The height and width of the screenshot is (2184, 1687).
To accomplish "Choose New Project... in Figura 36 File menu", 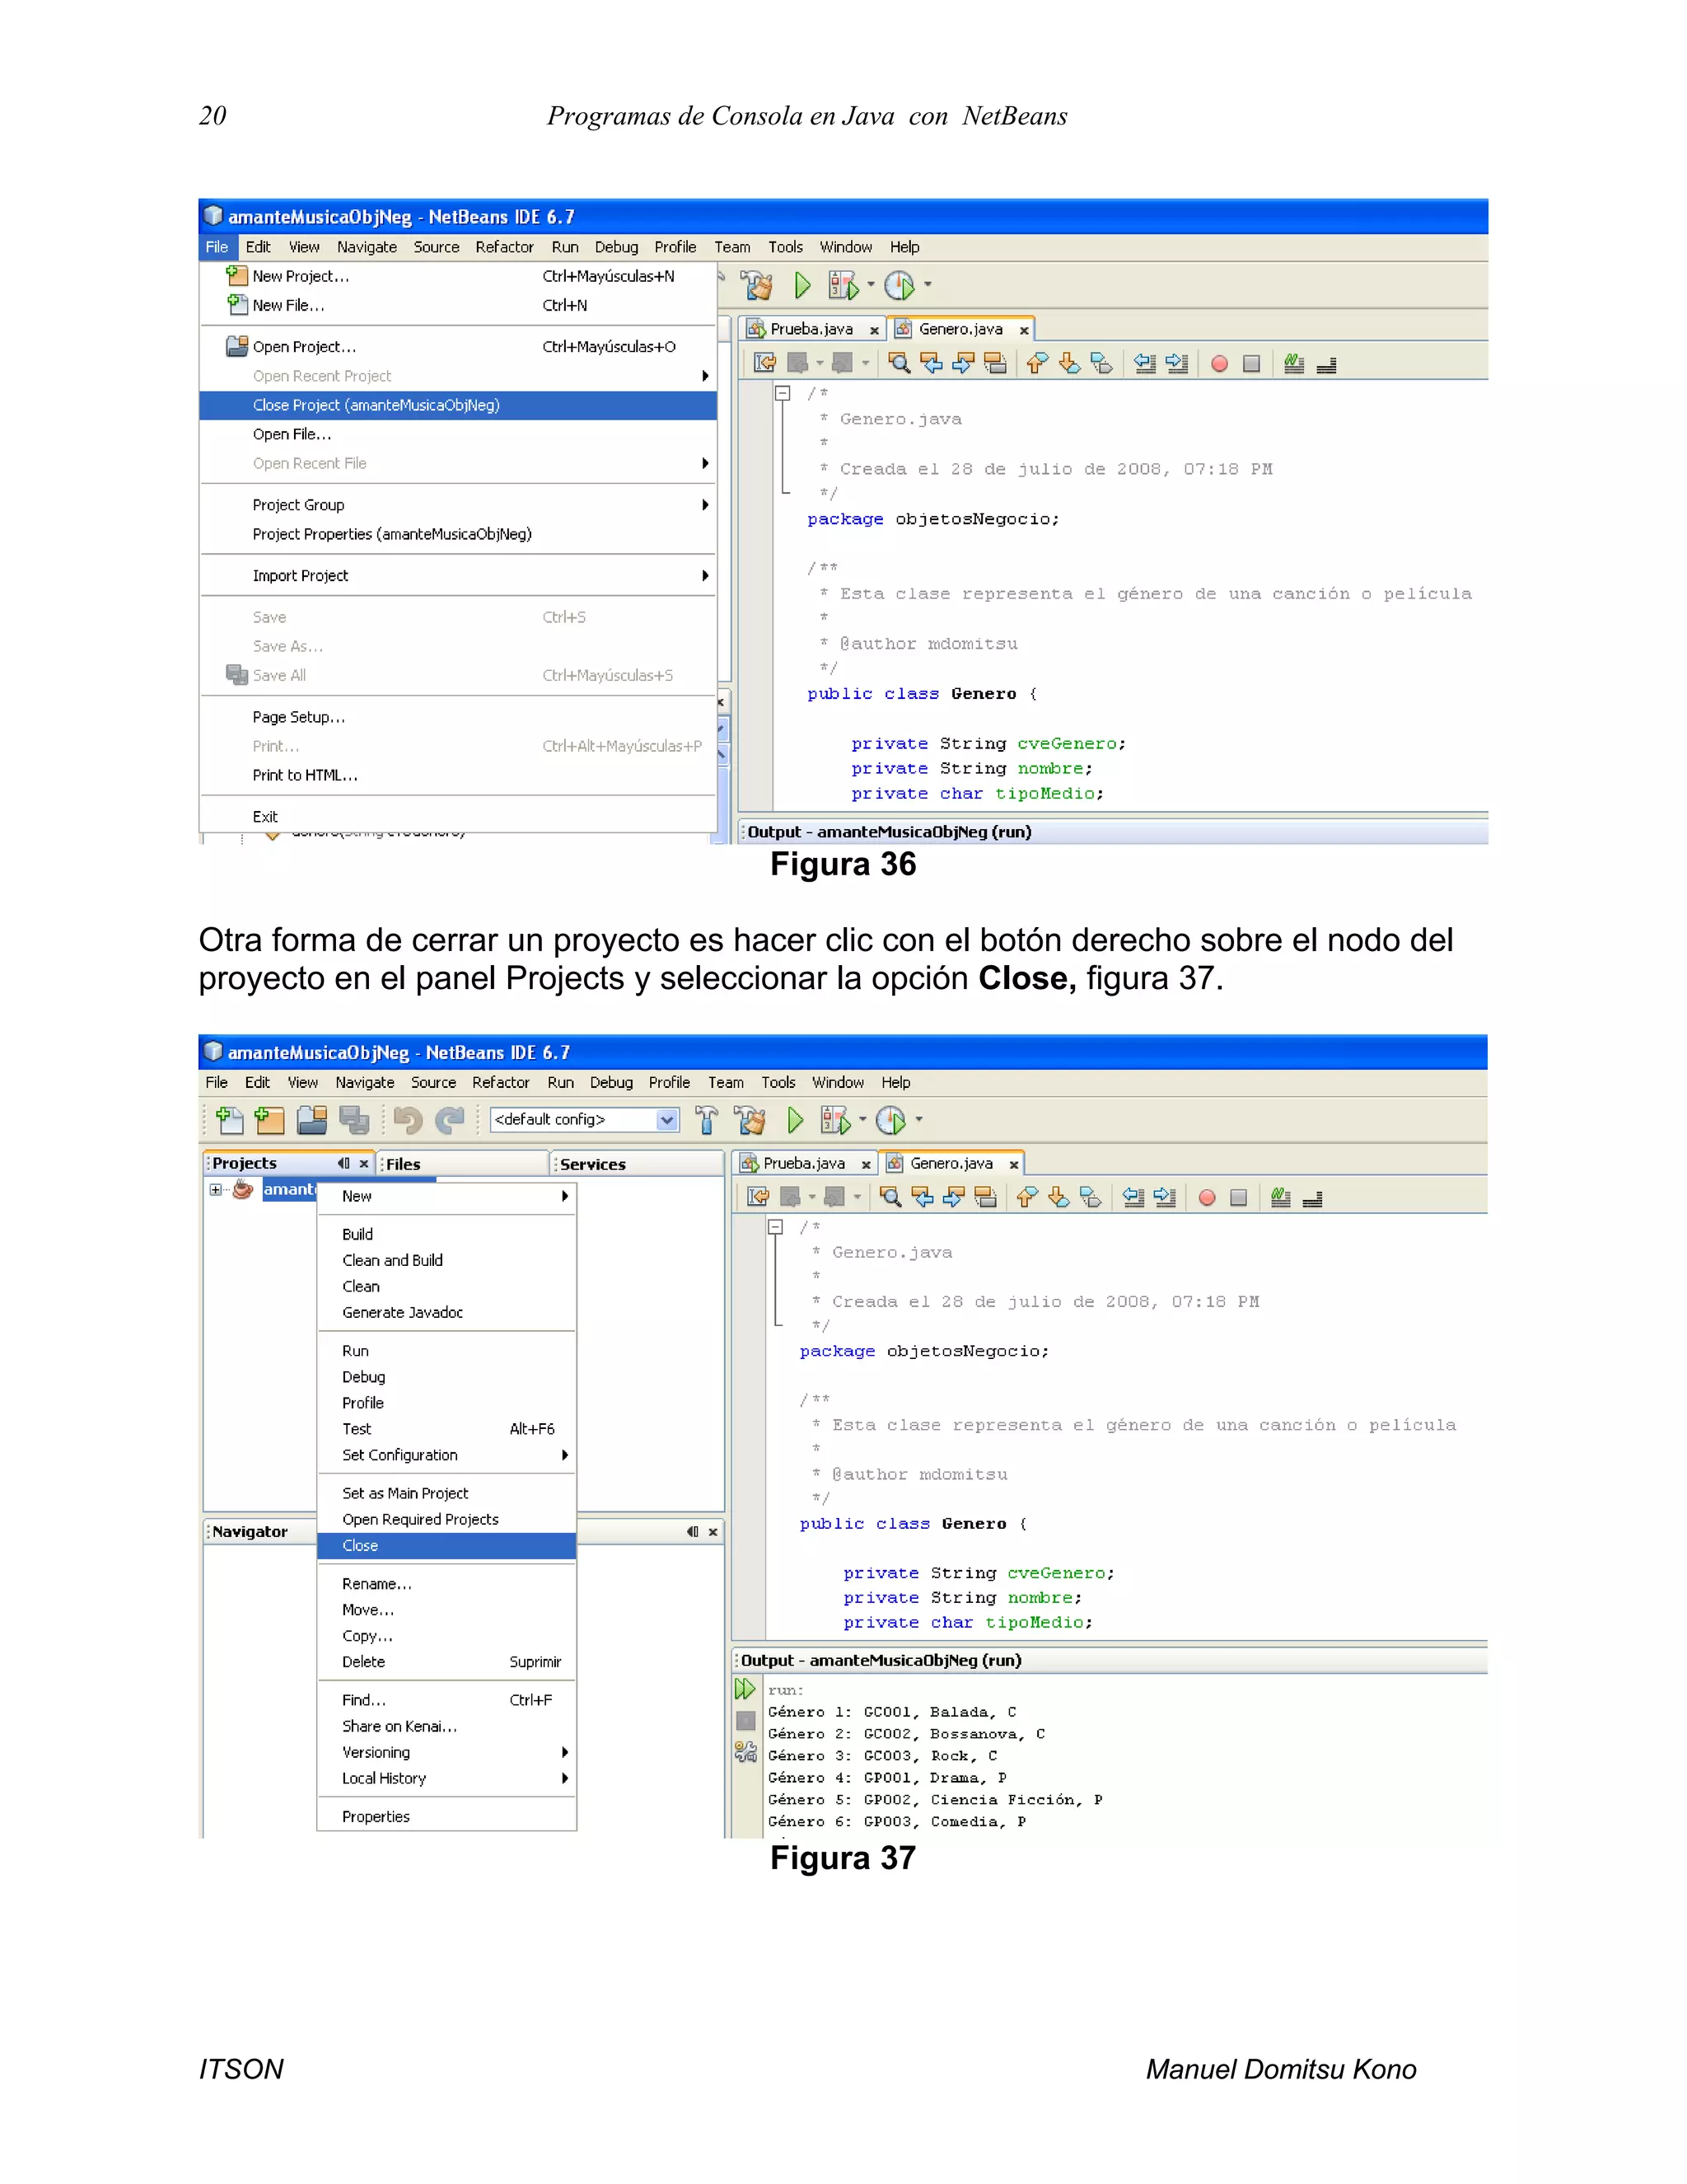I will pyautogui.click(x=459, y=276).
